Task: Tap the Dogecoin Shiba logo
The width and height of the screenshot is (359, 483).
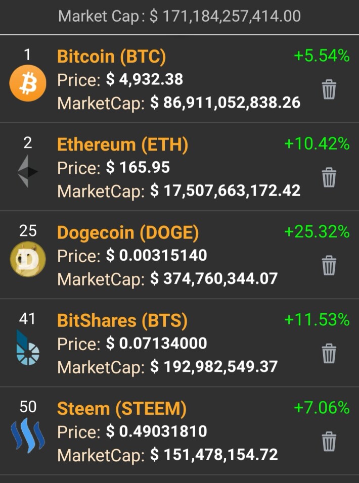Action: pos(28,259)
